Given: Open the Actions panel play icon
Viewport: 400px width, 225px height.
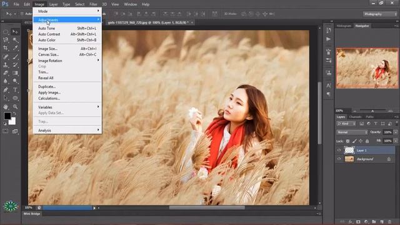Looking at the screenshot, I should [329, 39].
